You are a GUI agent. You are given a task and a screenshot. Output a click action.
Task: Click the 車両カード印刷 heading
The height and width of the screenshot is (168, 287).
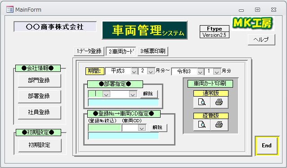pos(210,84)
